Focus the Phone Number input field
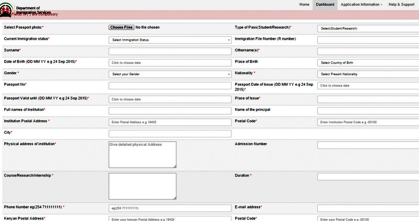Screen dimensions: 419x221 [x=170, y=208]
